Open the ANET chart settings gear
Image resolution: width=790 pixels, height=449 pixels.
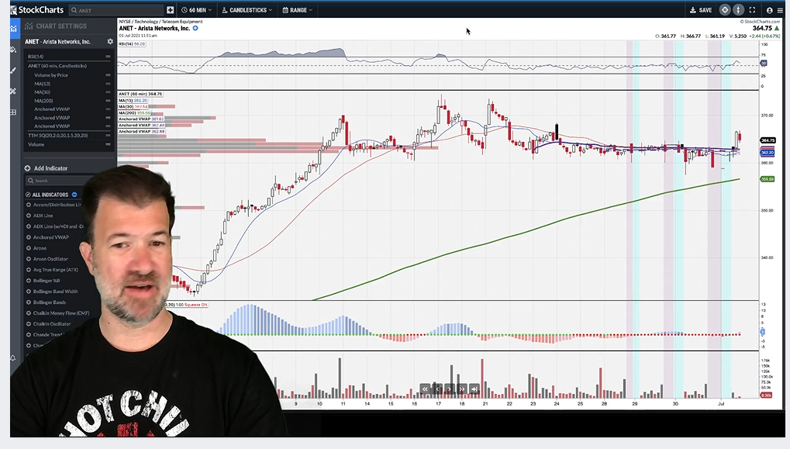(110, 41)
